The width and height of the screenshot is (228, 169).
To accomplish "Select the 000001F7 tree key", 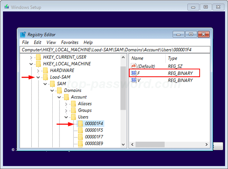I will point(94,137).
